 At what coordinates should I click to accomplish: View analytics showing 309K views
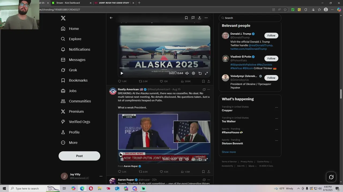186,81
